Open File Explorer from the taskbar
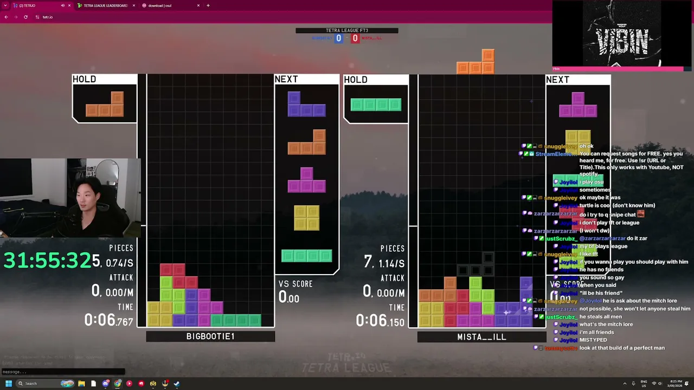The image size is (694, 390). tap(81, 383)
